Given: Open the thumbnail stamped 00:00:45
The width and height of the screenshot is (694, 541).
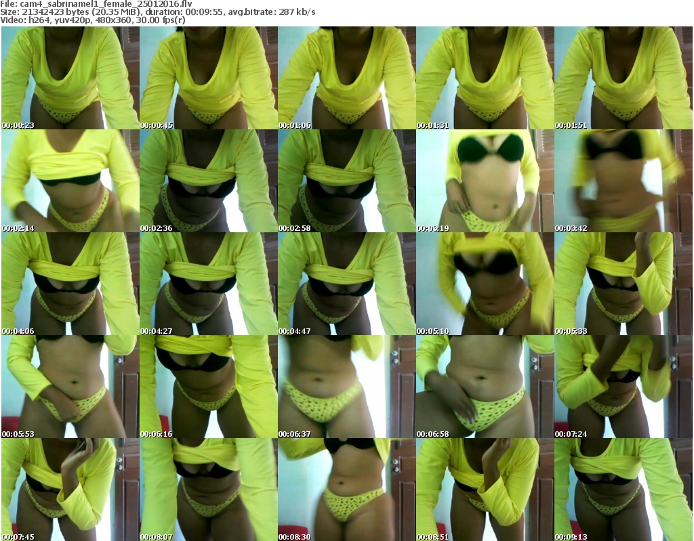Looking at the screenshot, I should [209, 78].
